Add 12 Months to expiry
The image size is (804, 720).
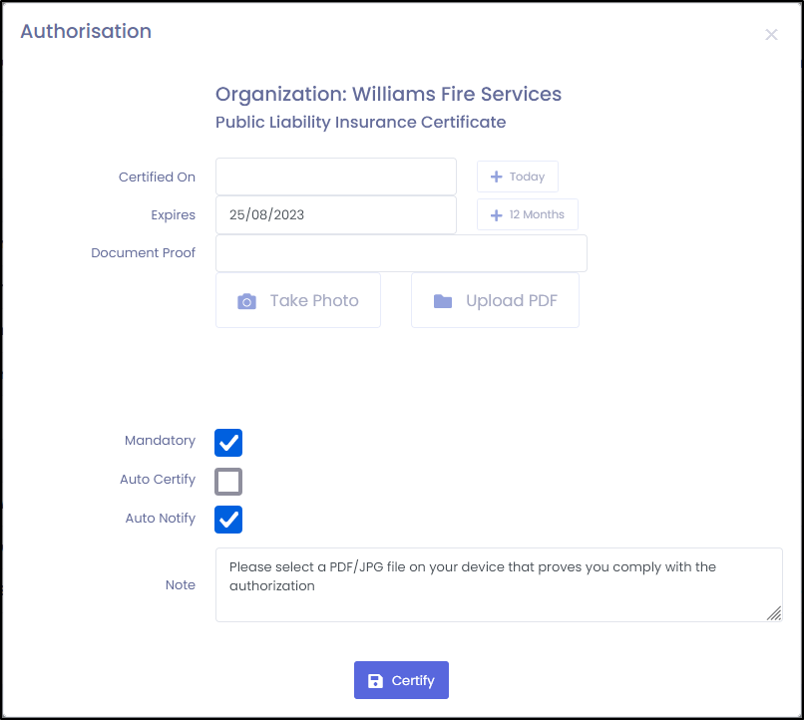[x=527, y=214]
